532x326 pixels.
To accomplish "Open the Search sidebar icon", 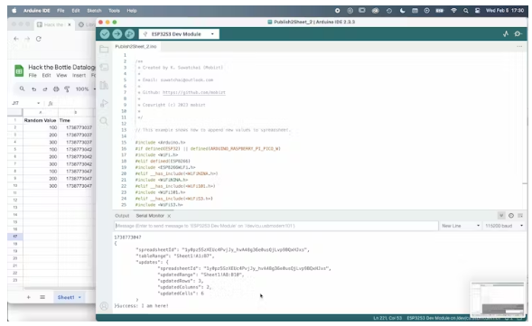I will (104, 121).
